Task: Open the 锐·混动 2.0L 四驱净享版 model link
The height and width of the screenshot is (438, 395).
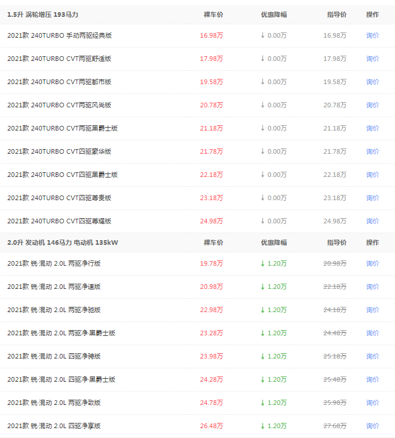Action: pos(54,426)
